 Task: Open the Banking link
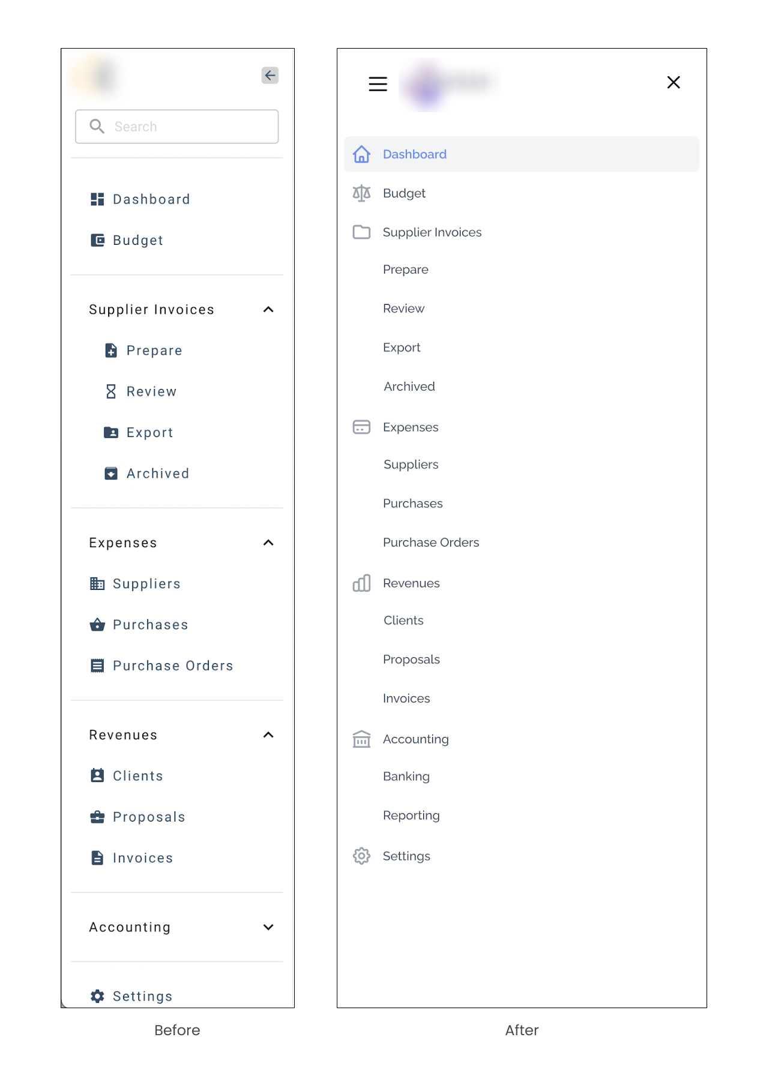406,777
